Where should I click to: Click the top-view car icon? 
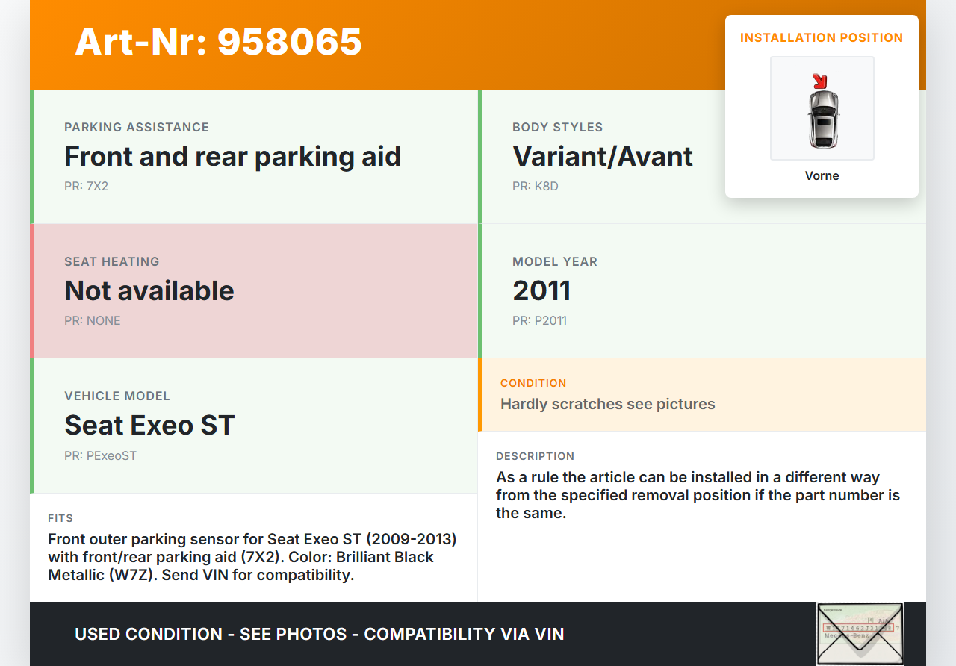(822, 118)
